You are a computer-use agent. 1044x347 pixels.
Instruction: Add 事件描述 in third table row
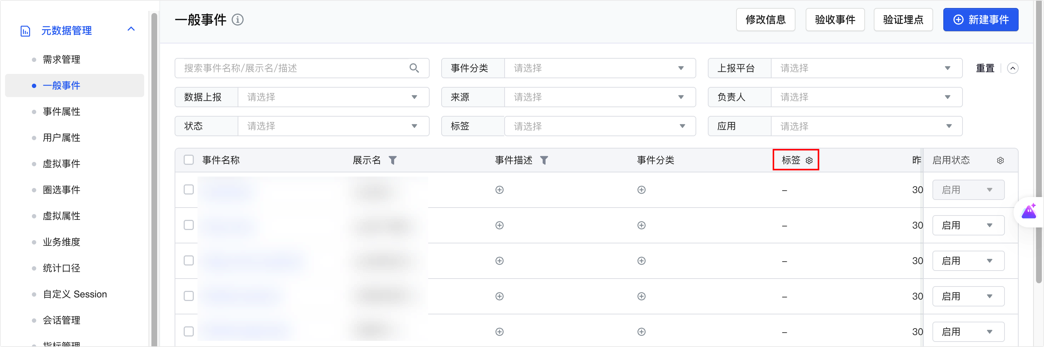[499, 261]
